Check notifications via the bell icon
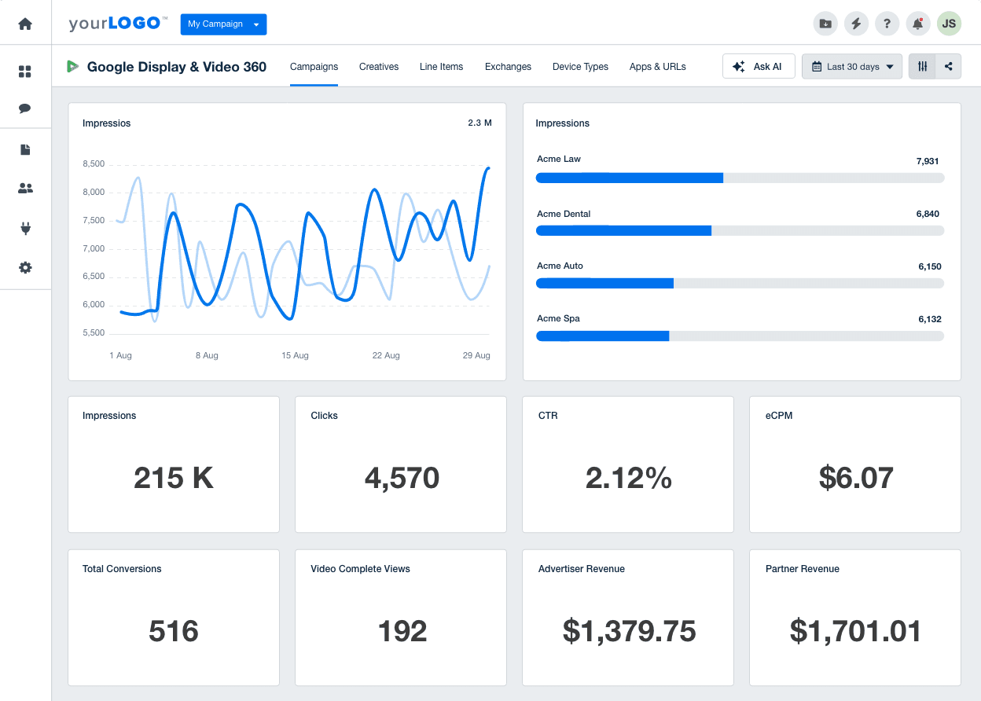This screenshot has height=701, width=981. [917, 24]
